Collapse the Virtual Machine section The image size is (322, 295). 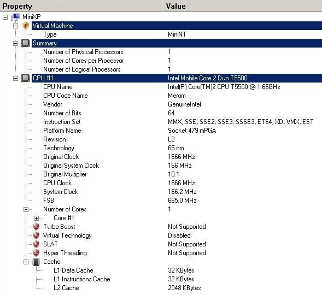pyautogui.click(x=15, y=26)
